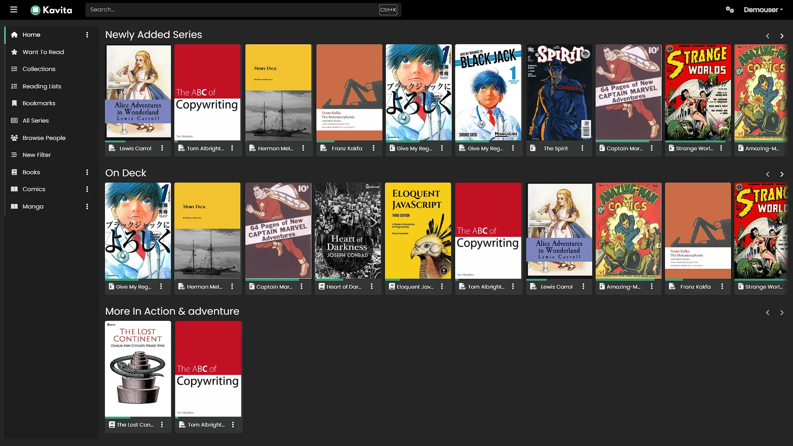Click Ctrl+K shortcut badge in search
Viewport: 793px width, 446px height.
388,10
